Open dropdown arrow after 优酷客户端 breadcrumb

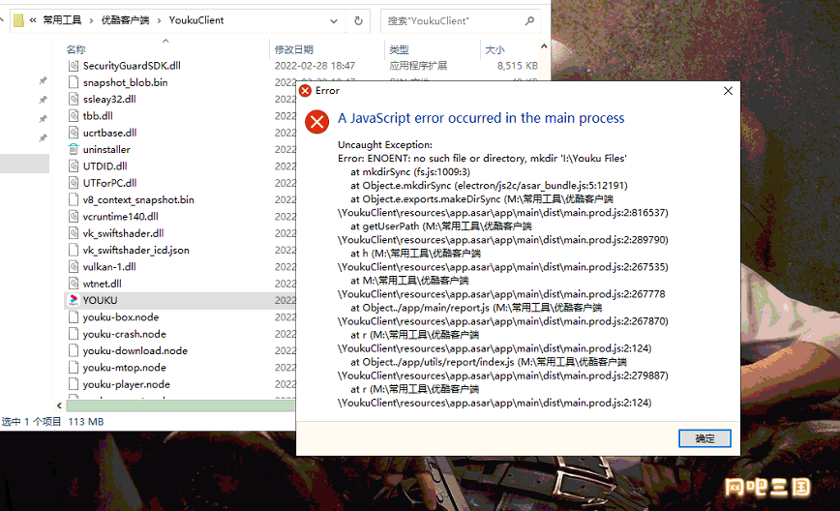point(159,20)
